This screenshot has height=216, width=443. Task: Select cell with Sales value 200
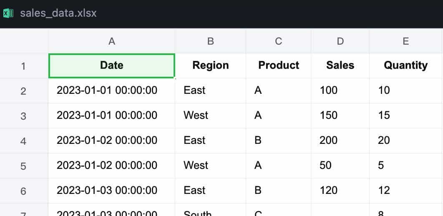tap(340, 140)
